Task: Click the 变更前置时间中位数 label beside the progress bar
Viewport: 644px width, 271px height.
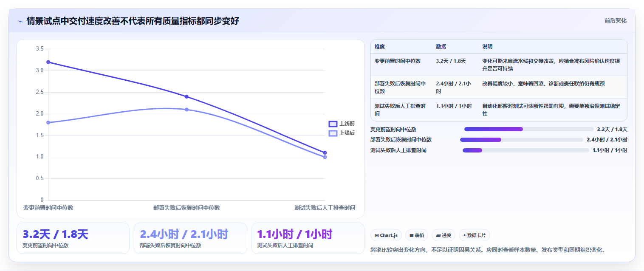Action: (x=393, y=129)
